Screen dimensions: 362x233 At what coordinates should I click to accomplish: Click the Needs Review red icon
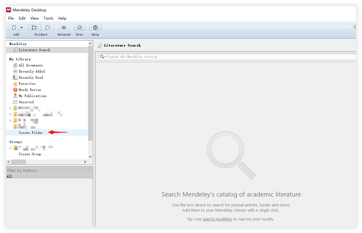pos(15,90)
